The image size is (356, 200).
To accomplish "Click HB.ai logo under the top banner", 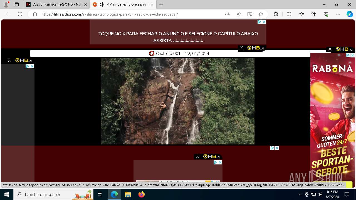I will (256, 48).
